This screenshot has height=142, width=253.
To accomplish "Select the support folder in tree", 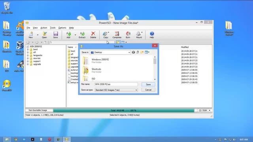I will [37, 62].
